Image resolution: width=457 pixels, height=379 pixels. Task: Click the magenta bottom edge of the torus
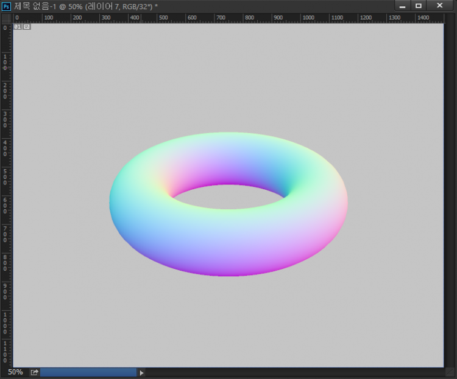228,270
